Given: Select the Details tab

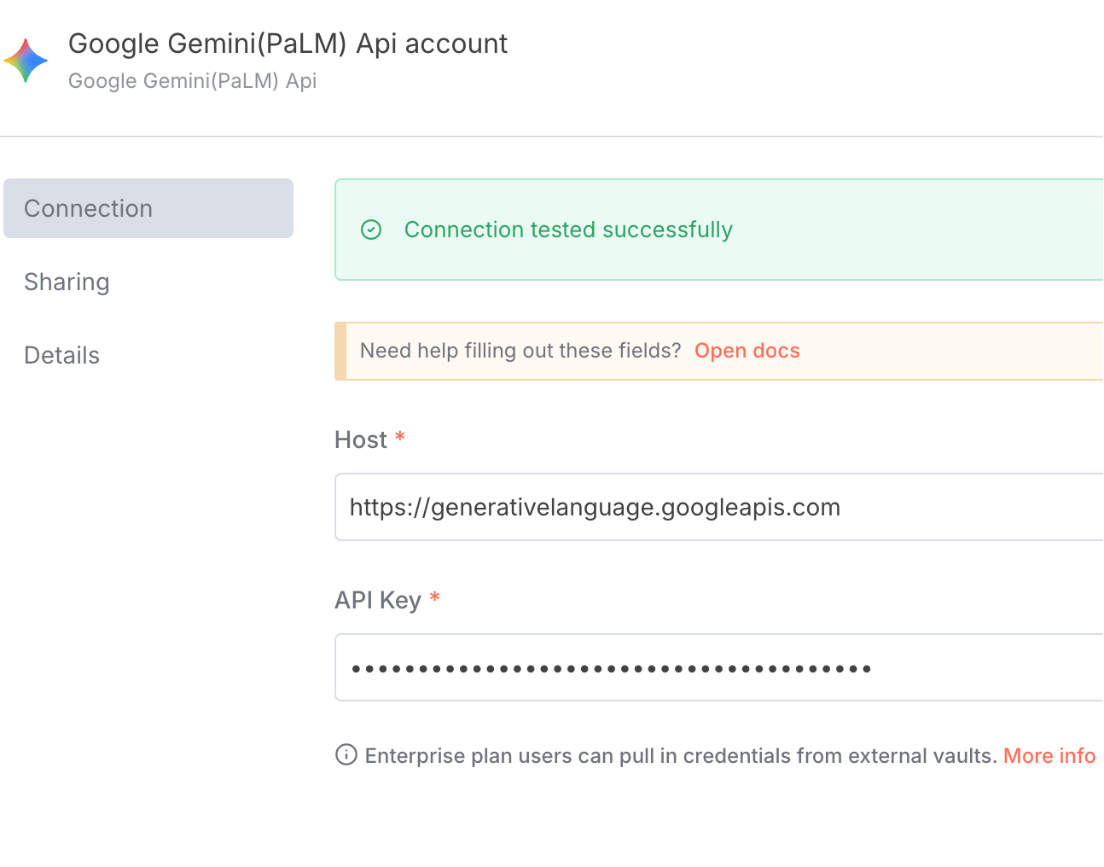Looking at the screenshot, I should [x=61, y=355].
